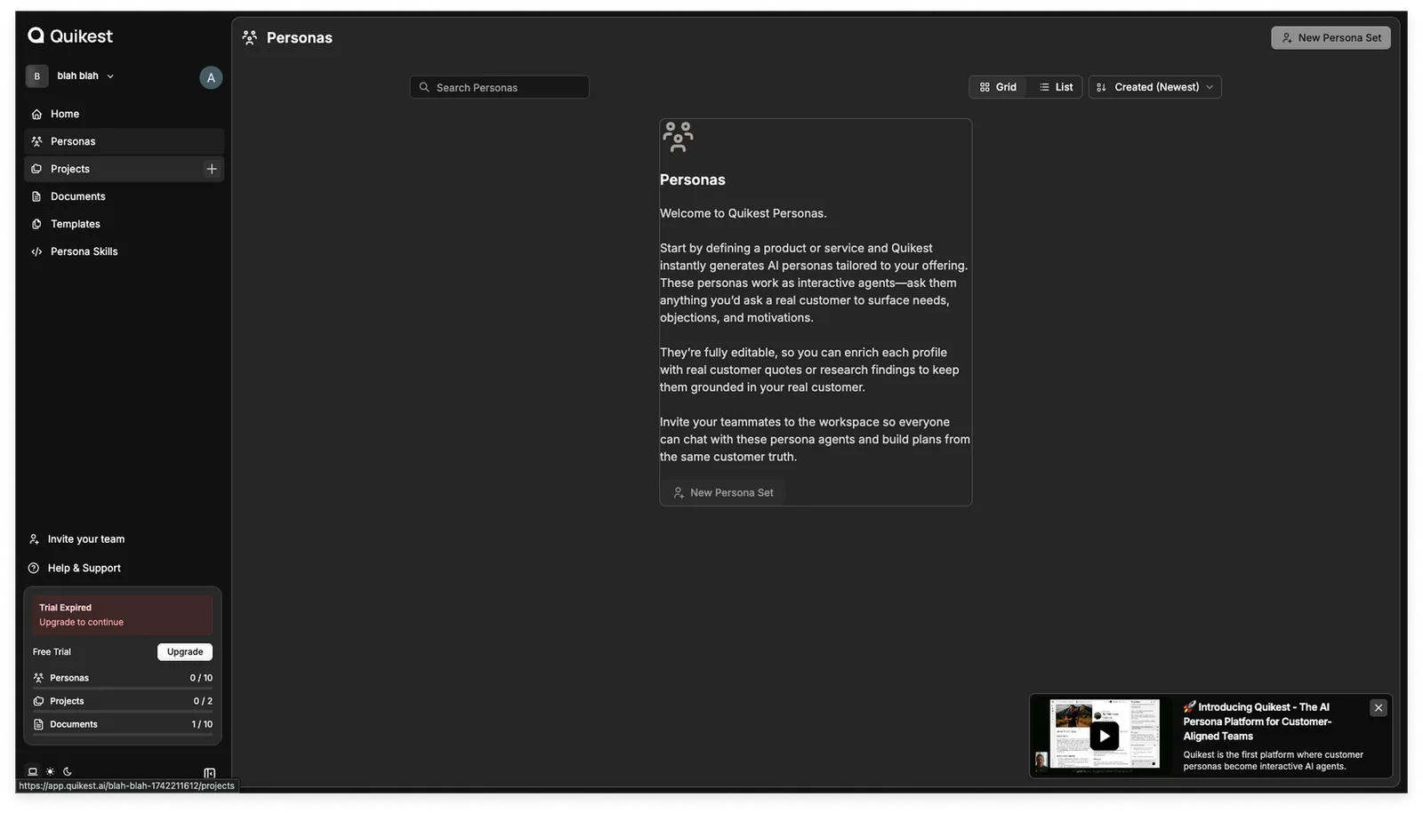The image size is (1423, 813).
Task: Click the large Personas icon in the welcome card
Action: click(678, 138)
